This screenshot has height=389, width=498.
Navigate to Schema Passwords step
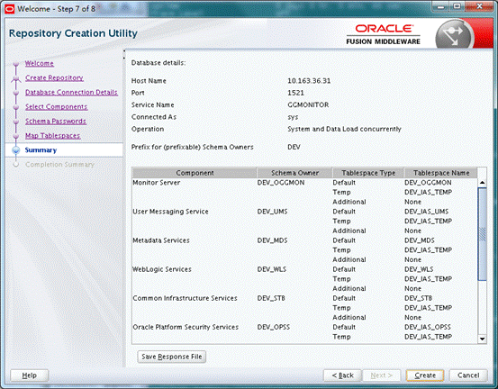tap(56, 121)
